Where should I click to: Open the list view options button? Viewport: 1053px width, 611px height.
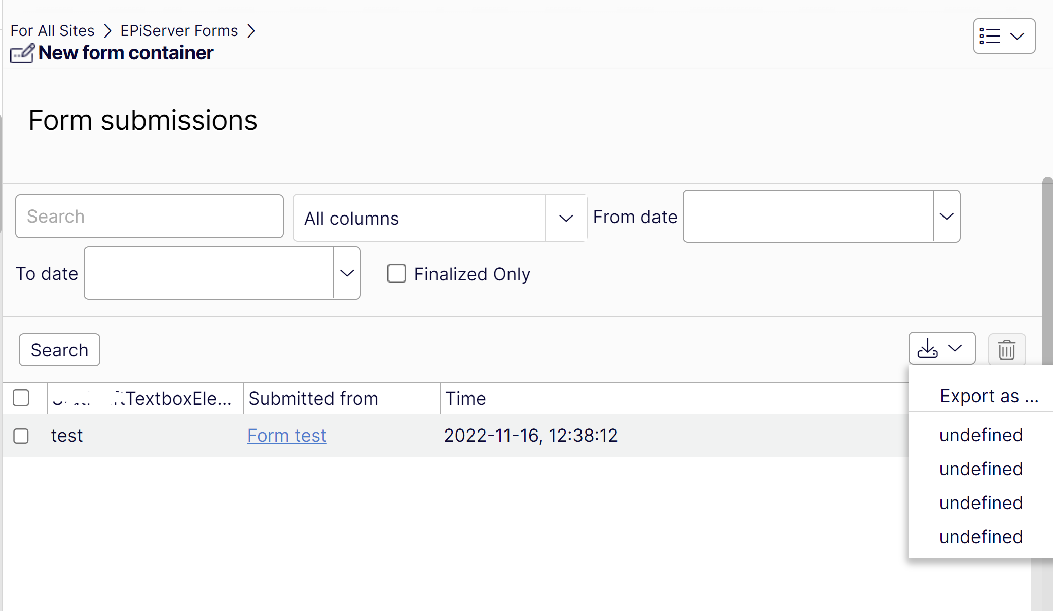[1003, 36]
